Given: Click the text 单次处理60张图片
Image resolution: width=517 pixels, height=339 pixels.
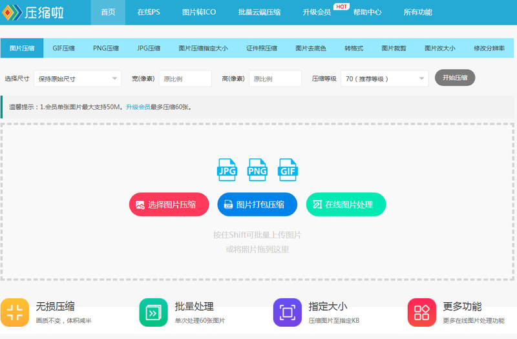Looking at the screenshot, I should tap(200, 320).
